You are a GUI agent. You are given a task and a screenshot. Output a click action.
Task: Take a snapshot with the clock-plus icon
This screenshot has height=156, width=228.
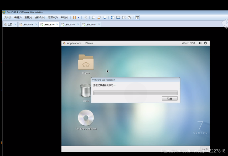tap(93, 17)
